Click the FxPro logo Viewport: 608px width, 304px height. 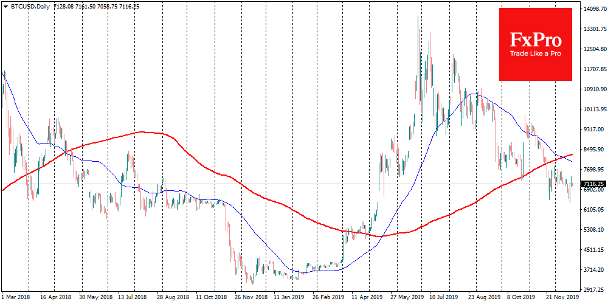(x=535, y=40)
